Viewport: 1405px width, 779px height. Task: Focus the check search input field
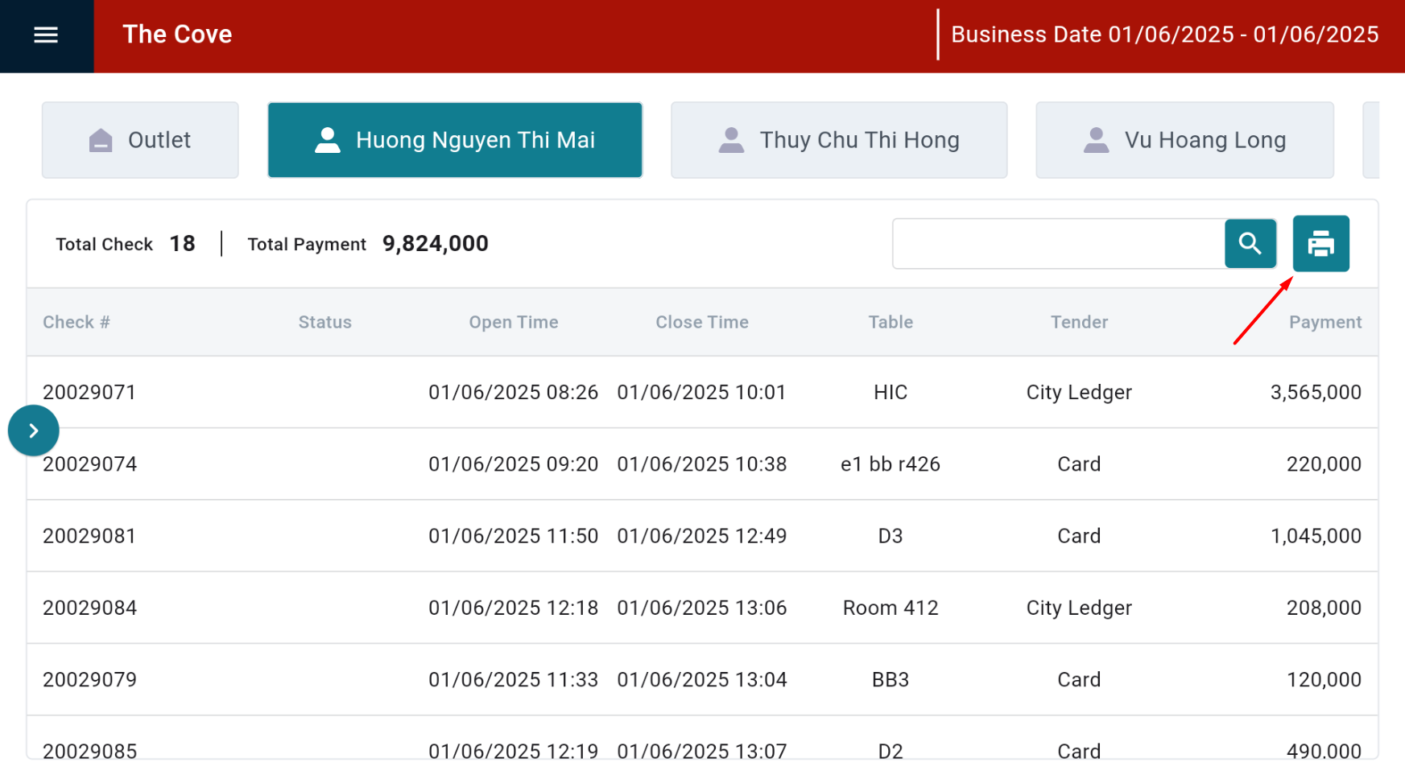point(1058,243)
